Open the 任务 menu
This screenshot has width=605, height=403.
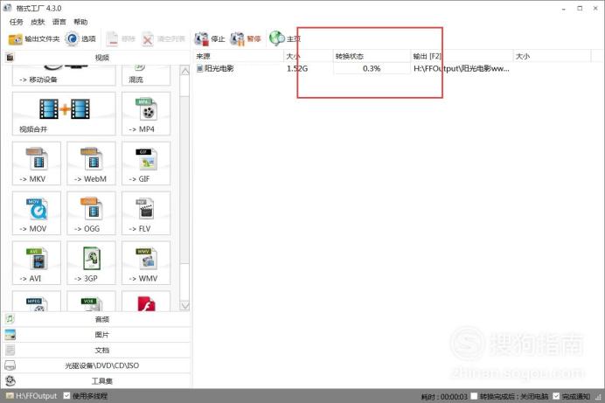17,22
